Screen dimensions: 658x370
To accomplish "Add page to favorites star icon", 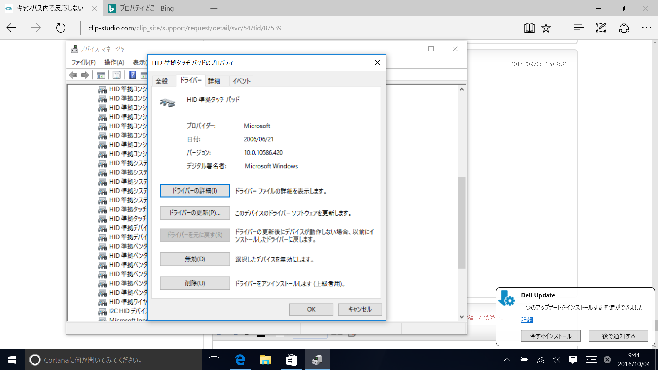I will click(x=546, y=28).
